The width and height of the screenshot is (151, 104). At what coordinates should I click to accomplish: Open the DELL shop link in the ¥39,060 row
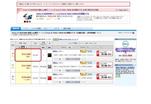55,74
